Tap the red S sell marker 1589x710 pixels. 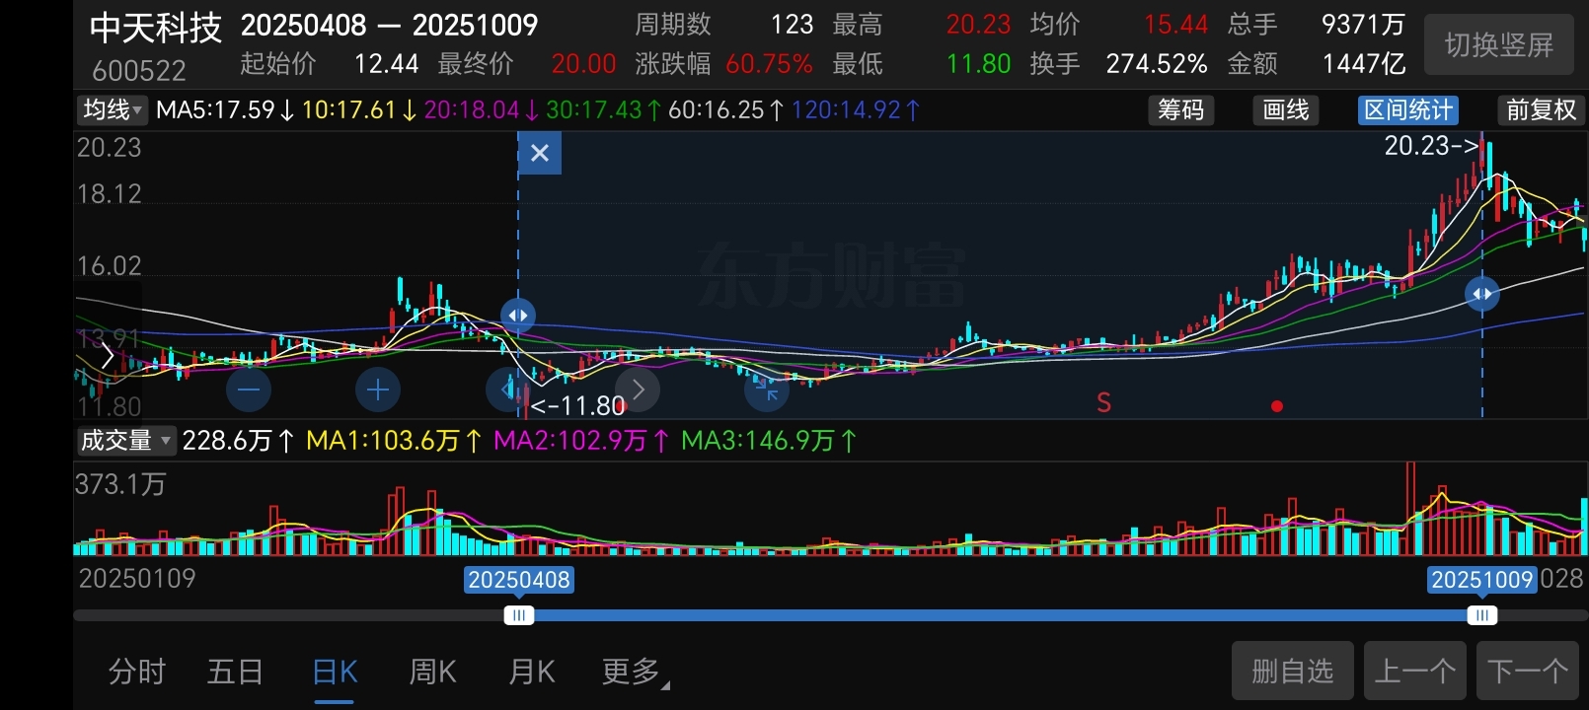1103,402
